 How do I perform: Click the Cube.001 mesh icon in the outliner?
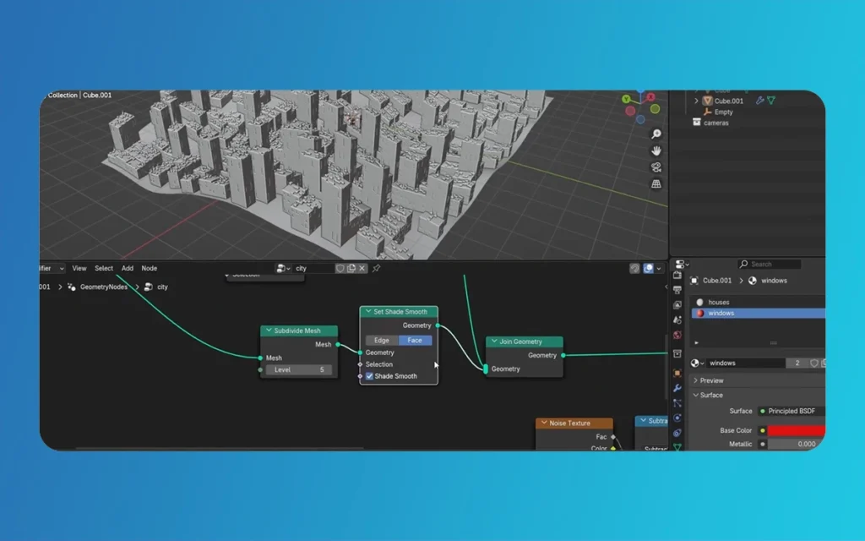pyautogui.click(x=707, y=101)
